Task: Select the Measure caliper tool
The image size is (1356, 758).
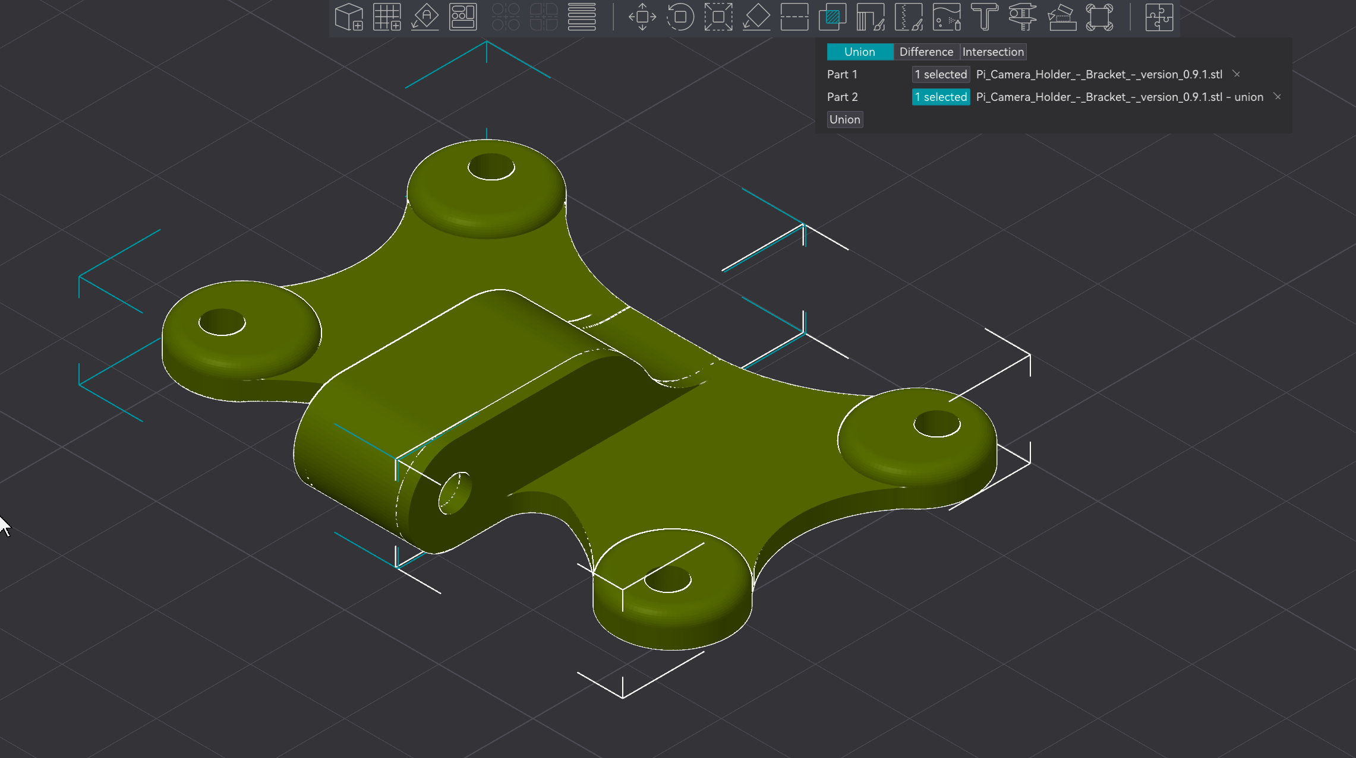Action: click(1023, 17)
